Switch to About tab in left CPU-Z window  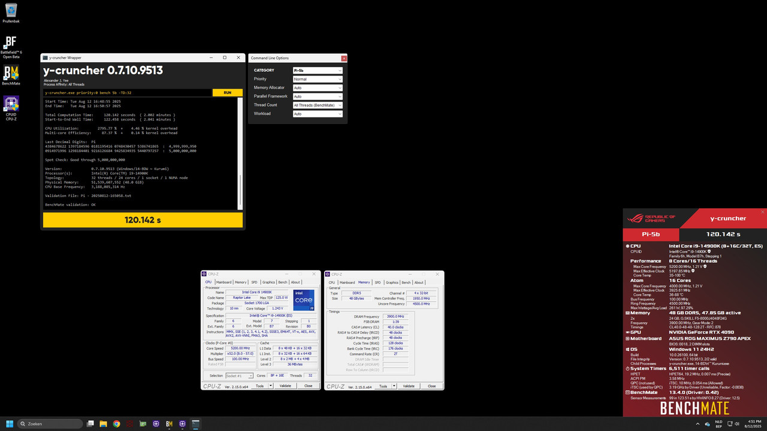pos(295,282)
